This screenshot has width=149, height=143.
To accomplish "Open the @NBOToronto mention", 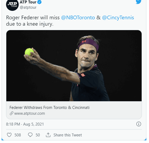I will coord(78,17).
